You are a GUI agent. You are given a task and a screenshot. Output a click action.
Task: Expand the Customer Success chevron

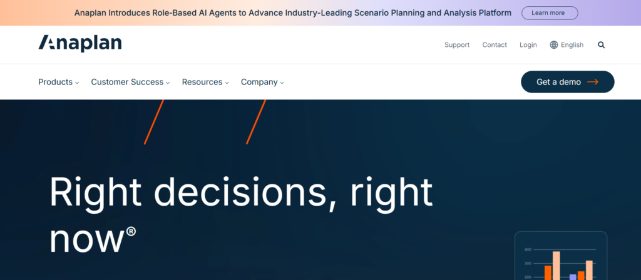point(168,82)
